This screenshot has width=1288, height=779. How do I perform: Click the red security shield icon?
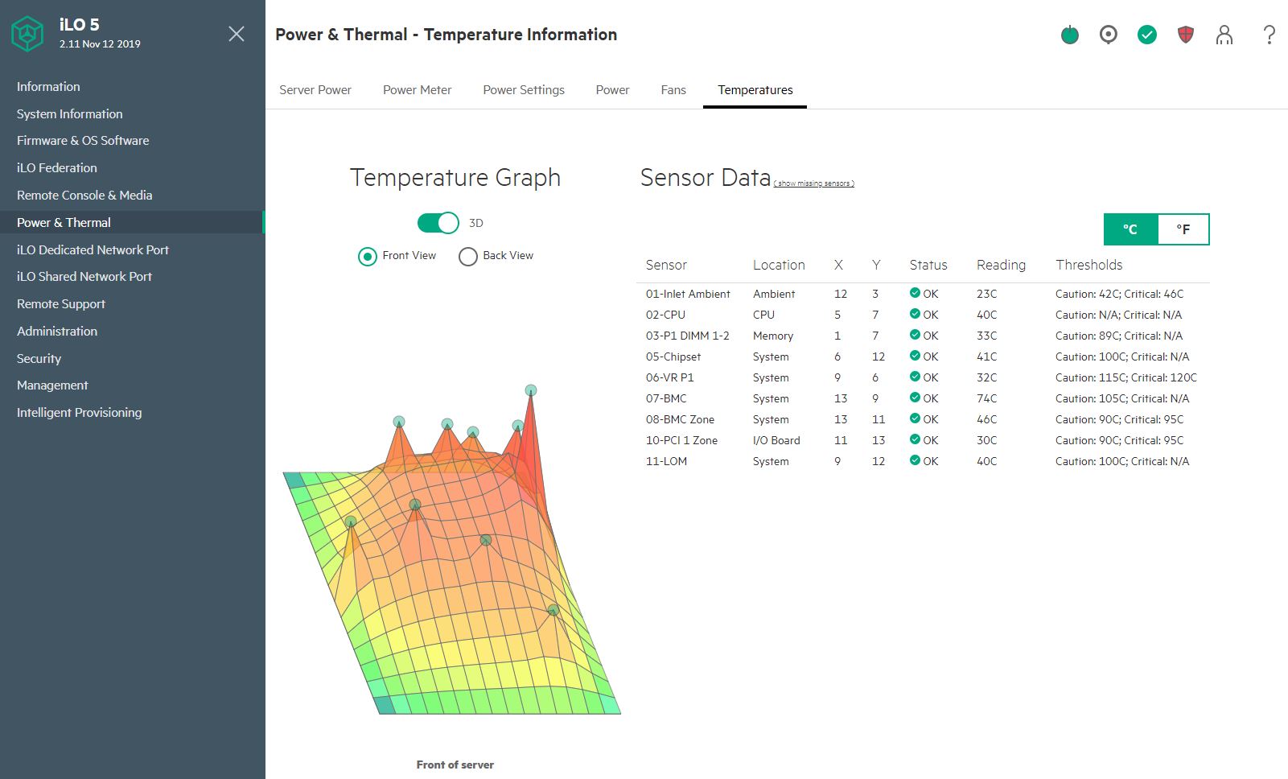tap(1185, 35)
